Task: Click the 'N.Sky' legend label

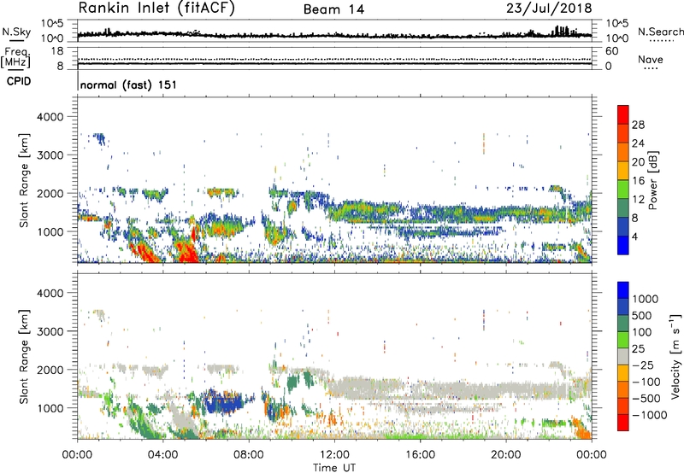Action: (16, 32)
